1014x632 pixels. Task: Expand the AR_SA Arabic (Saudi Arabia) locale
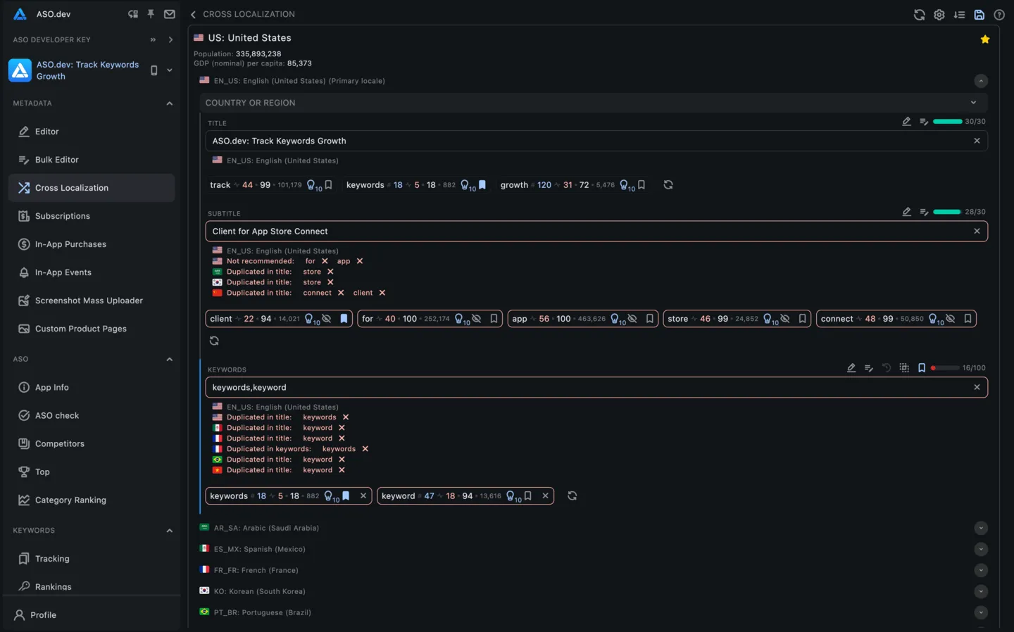981,528
